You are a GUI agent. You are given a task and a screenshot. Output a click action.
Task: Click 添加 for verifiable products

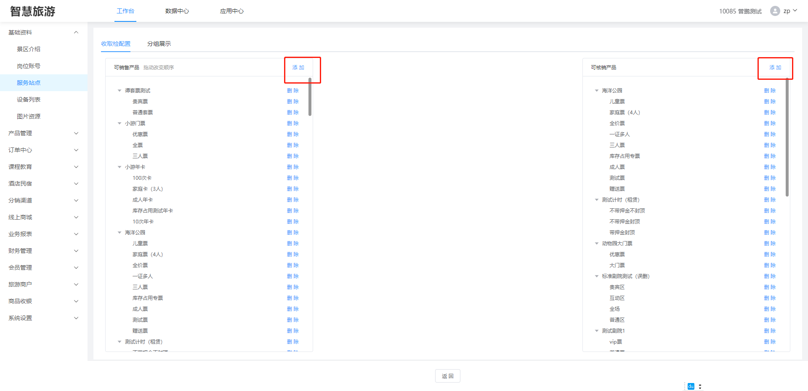pos(775,68)
